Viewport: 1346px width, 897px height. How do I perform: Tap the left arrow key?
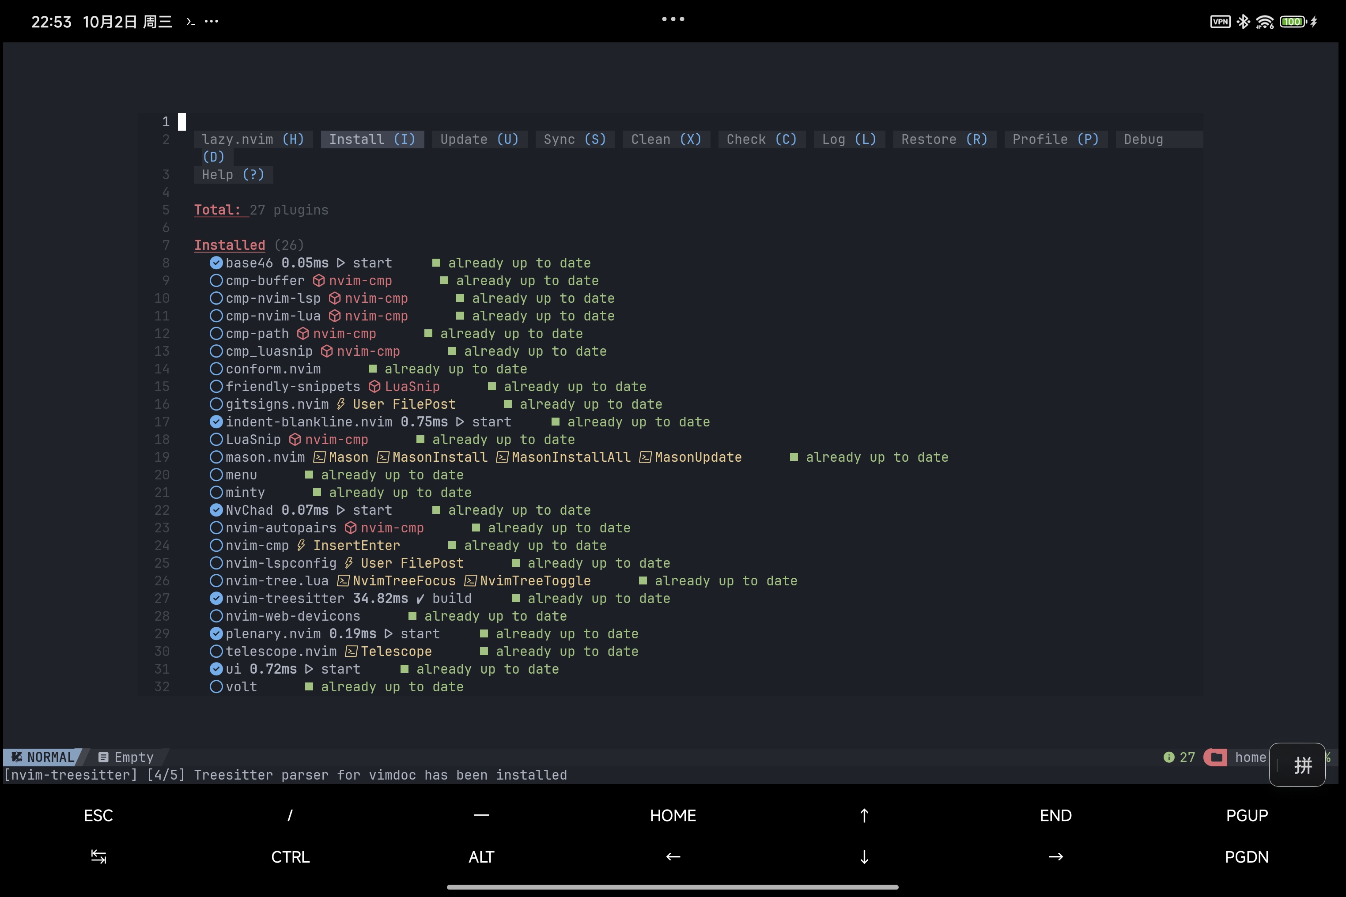(673, 857)
